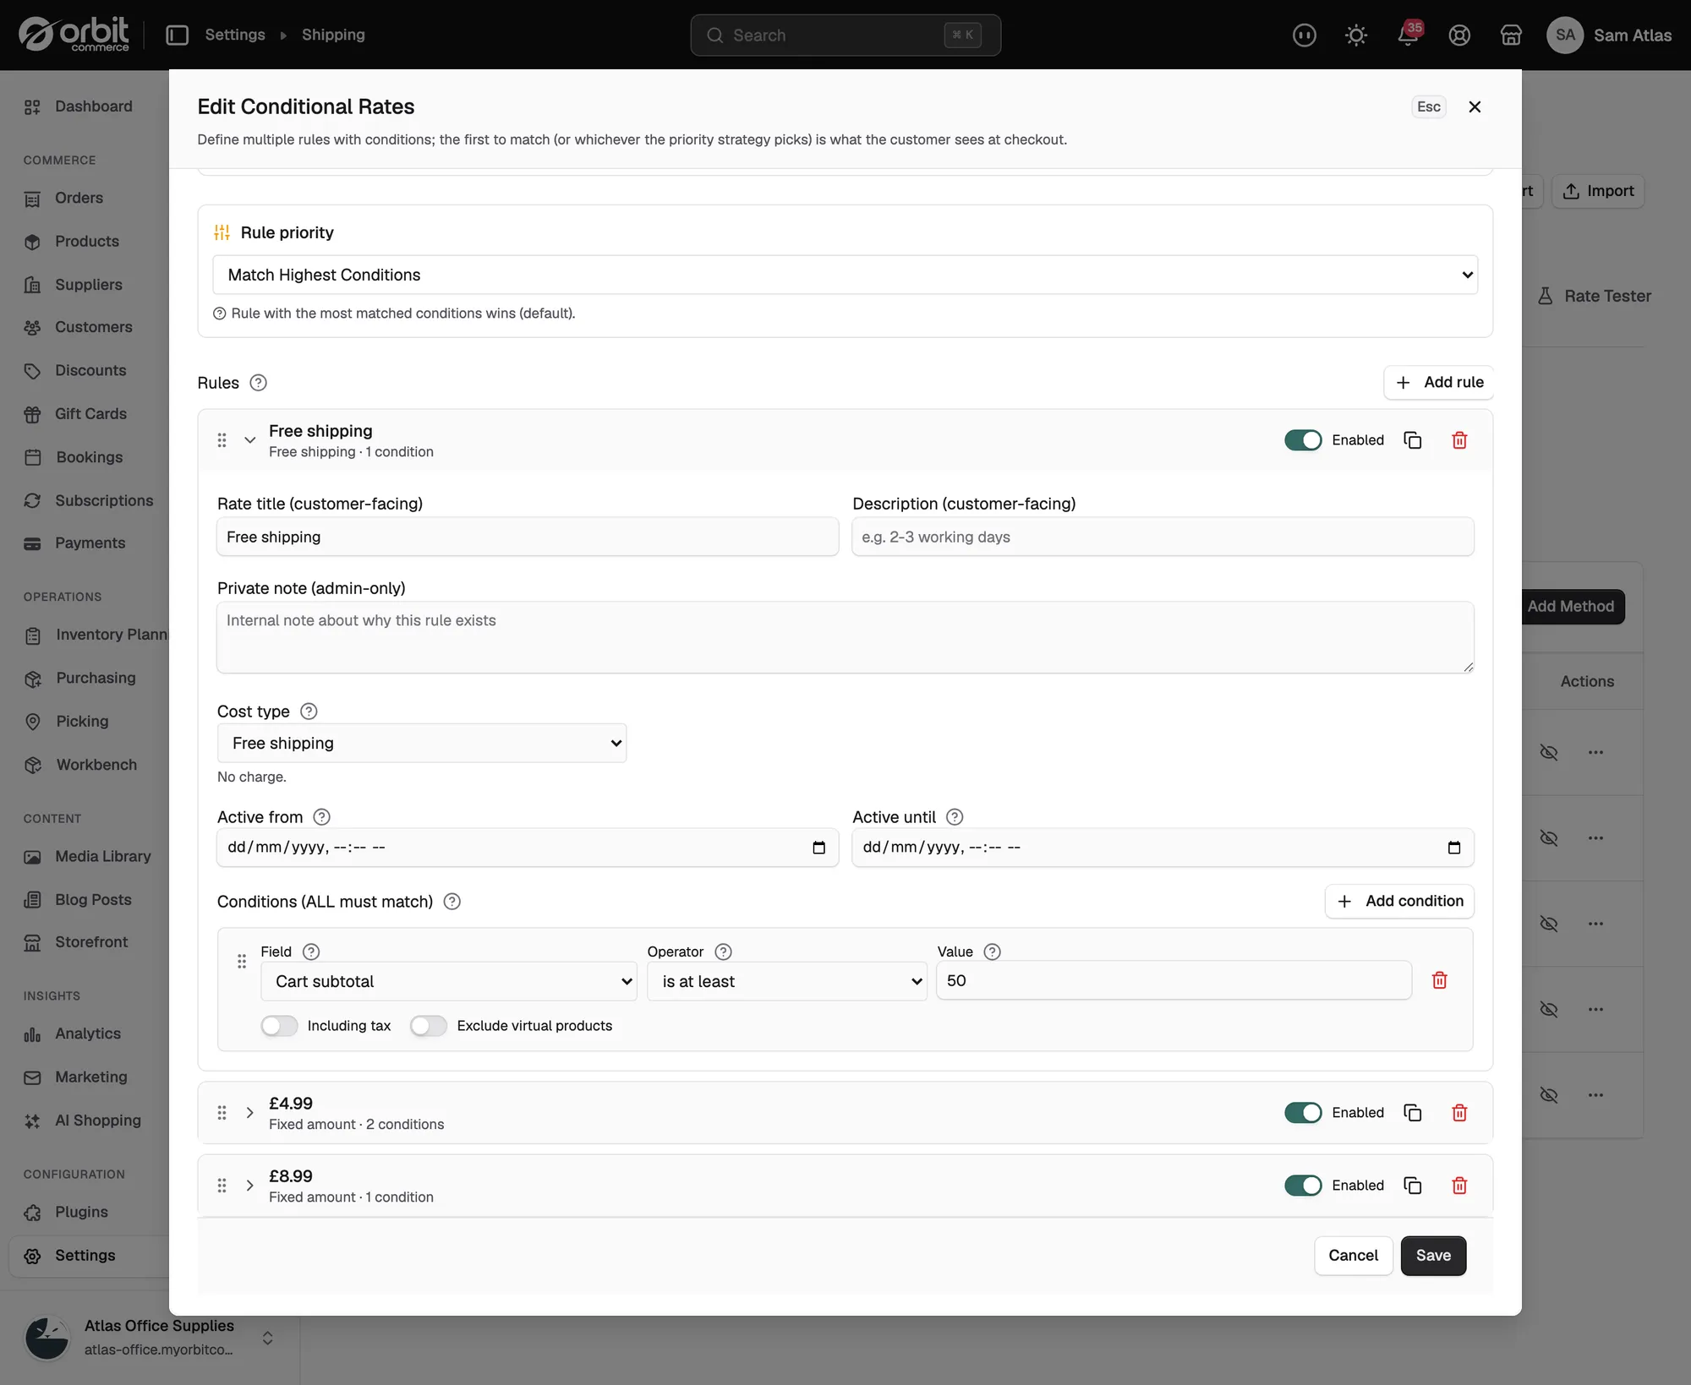This screenshot has height=1385, width=1691.
Task: Open the Rule priority dropdown
Action: pos(845,275)
